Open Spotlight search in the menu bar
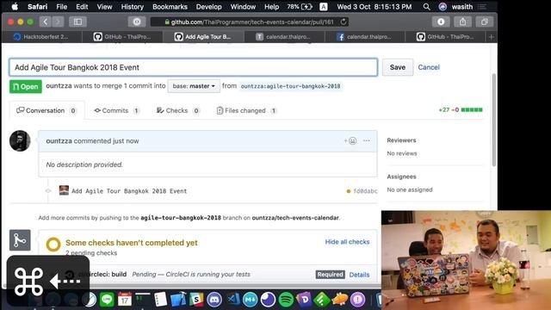The image size is (551, 310). 426,7
